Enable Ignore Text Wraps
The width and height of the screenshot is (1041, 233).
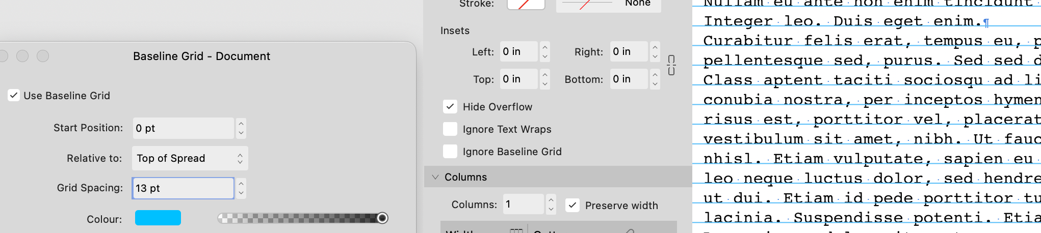(450, 129)
